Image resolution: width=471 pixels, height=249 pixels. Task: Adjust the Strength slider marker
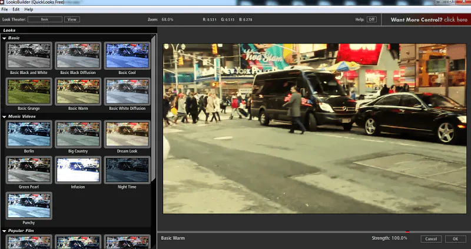coord(407,231)
